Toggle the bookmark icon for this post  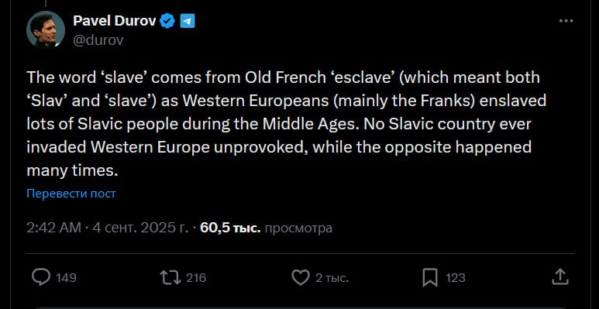(x=430, y=278)
